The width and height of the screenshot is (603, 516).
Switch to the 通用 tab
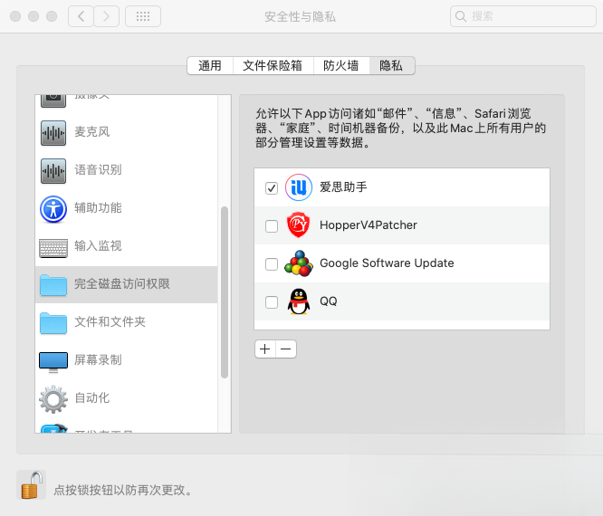pos(210,66)
